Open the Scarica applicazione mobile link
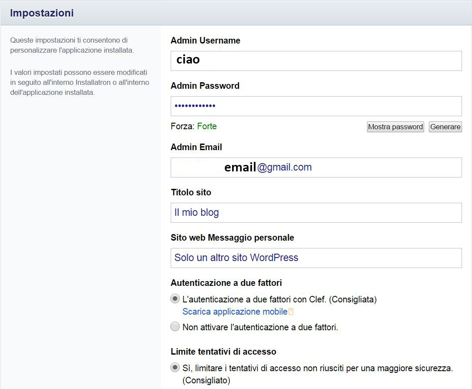The image size is (472, 389). tap(235, 312)
